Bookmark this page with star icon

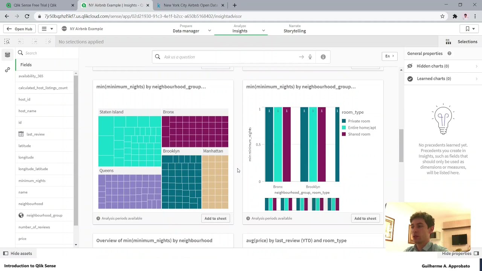coord(442,16)
